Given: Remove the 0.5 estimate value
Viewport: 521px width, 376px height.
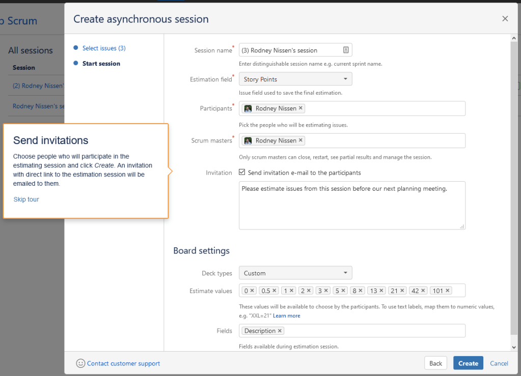Looking at the screenshot, I should tap(274, 291).
